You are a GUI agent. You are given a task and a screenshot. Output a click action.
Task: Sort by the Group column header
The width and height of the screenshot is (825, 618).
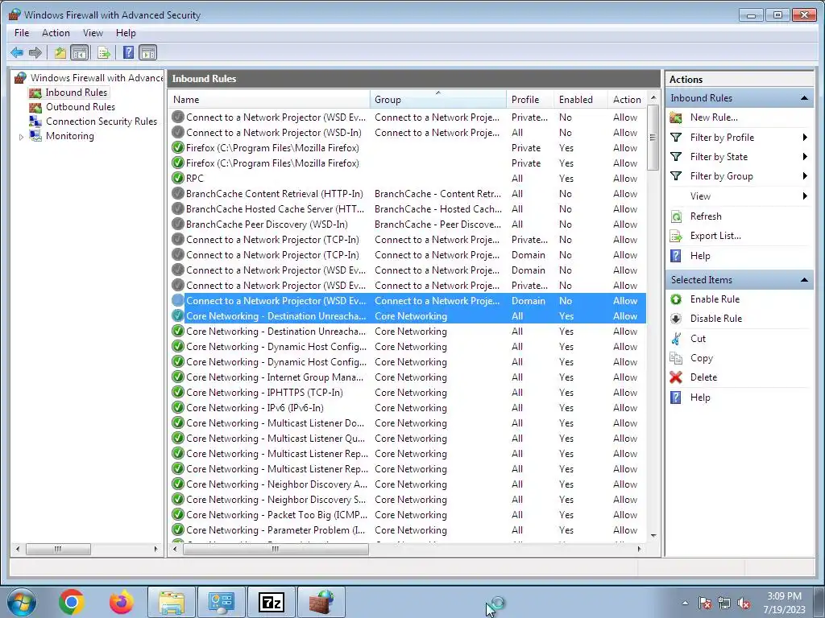click(x=438, y=99)
